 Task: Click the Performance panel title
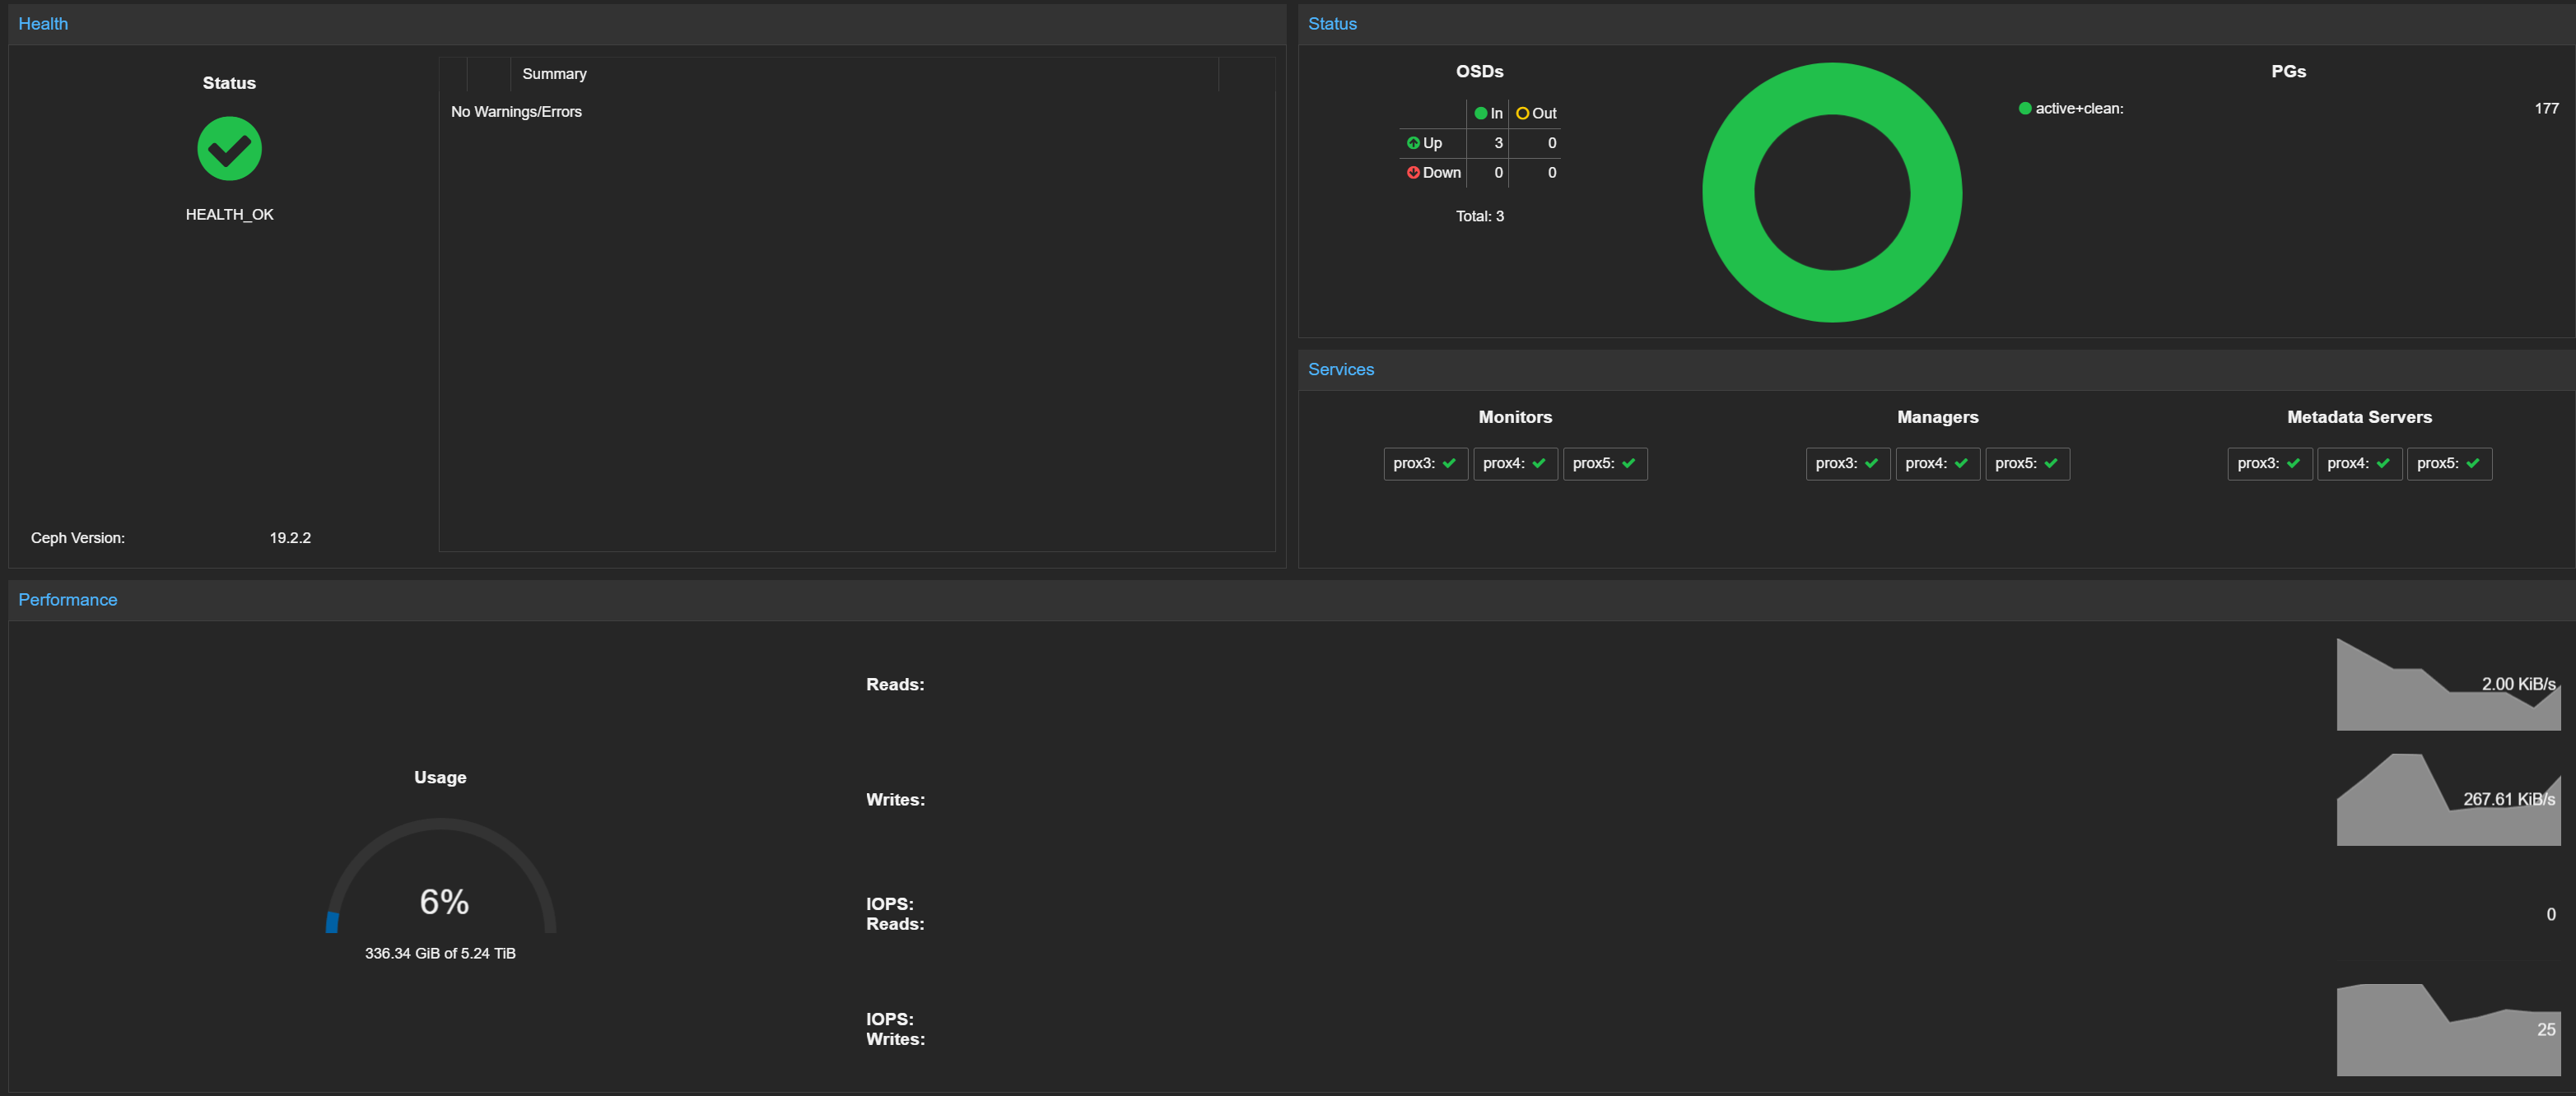tap(67, 600)
